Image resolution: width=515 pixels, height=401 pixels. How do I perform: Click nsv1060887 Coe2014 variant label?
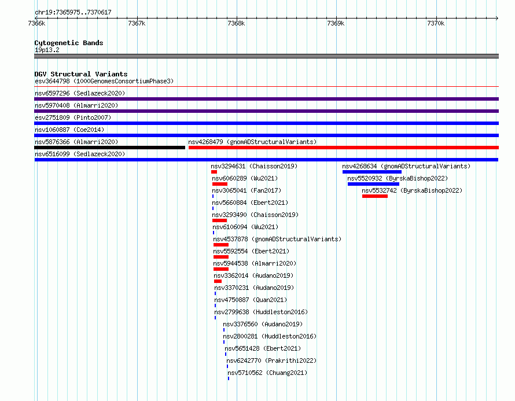coord(69,130)
